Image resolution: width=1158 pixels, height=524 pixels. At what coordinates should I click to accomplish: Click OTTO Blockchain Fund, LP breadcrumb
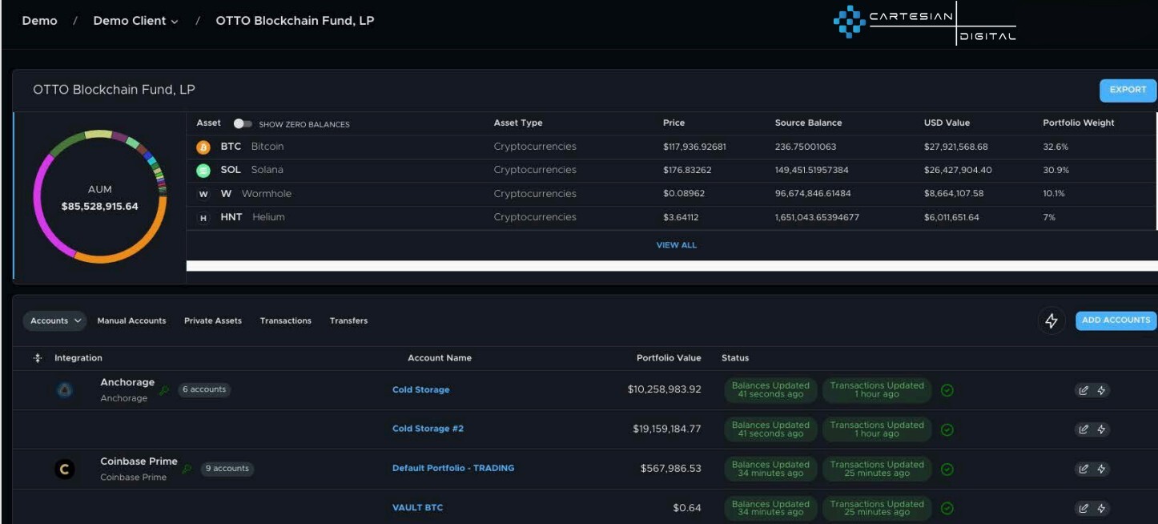[x=295, y=21]
